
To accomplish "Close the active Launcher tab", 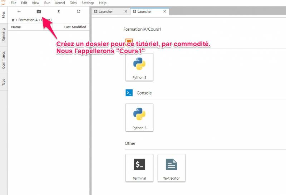I will (164, 11).
